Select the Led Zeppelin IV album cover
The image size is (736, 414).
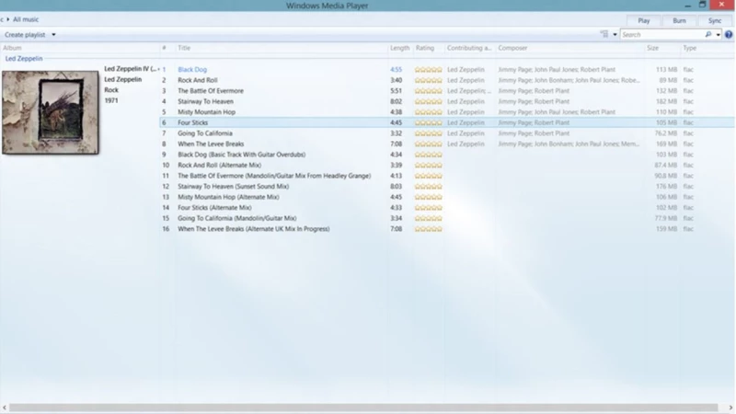51,112
